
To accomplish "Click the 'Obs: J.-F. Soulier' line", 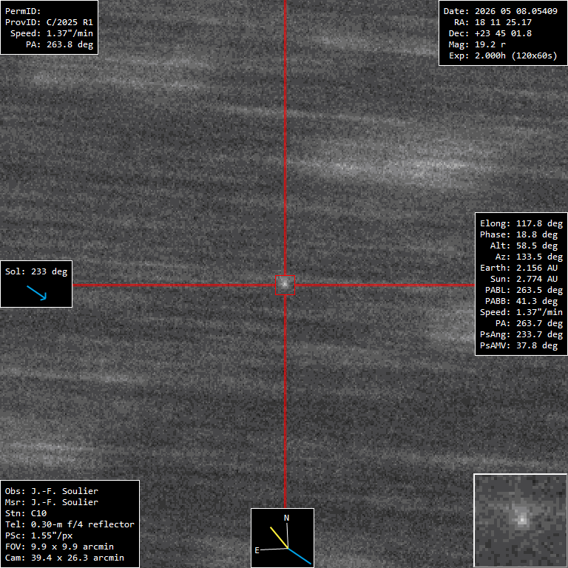I will (x=52, y=491).
